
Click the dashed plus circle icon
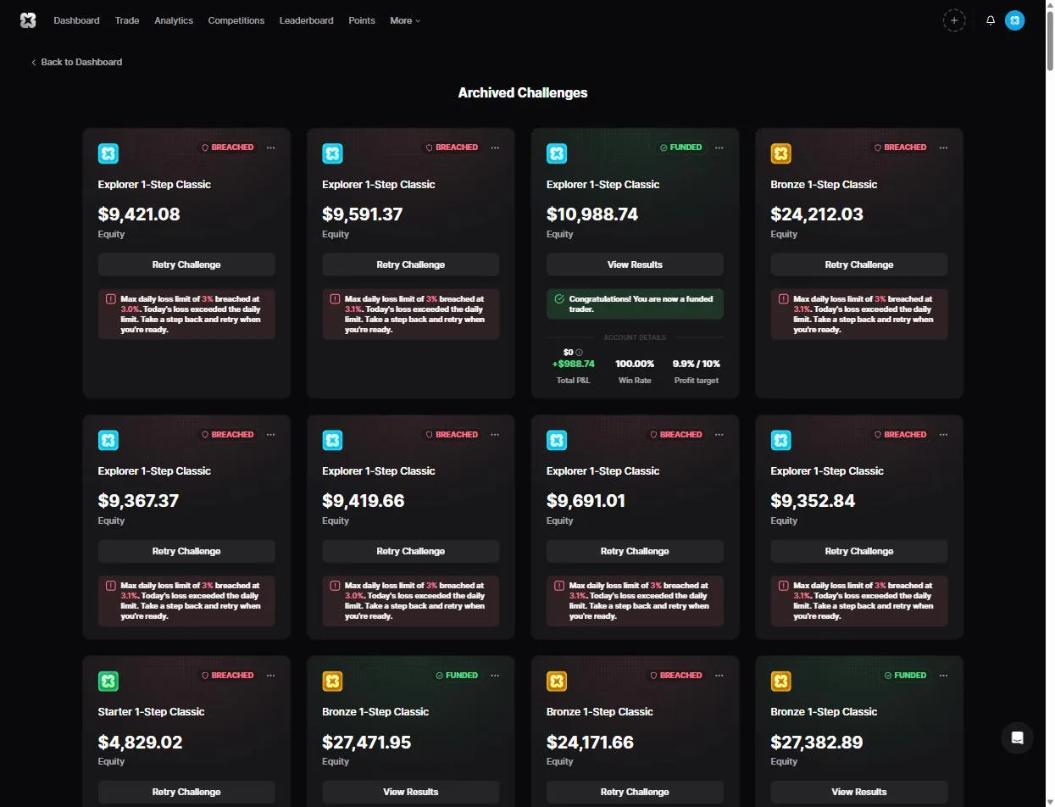pos(954,20)
